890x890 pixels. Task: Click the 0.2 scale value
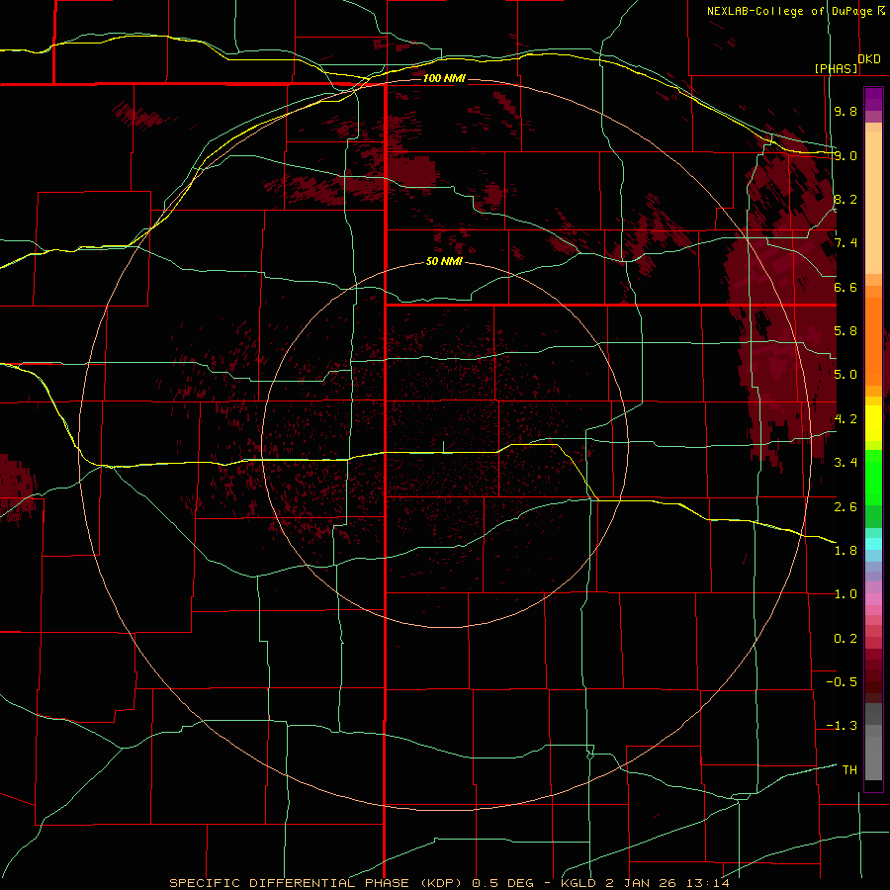tap(845, 639)
